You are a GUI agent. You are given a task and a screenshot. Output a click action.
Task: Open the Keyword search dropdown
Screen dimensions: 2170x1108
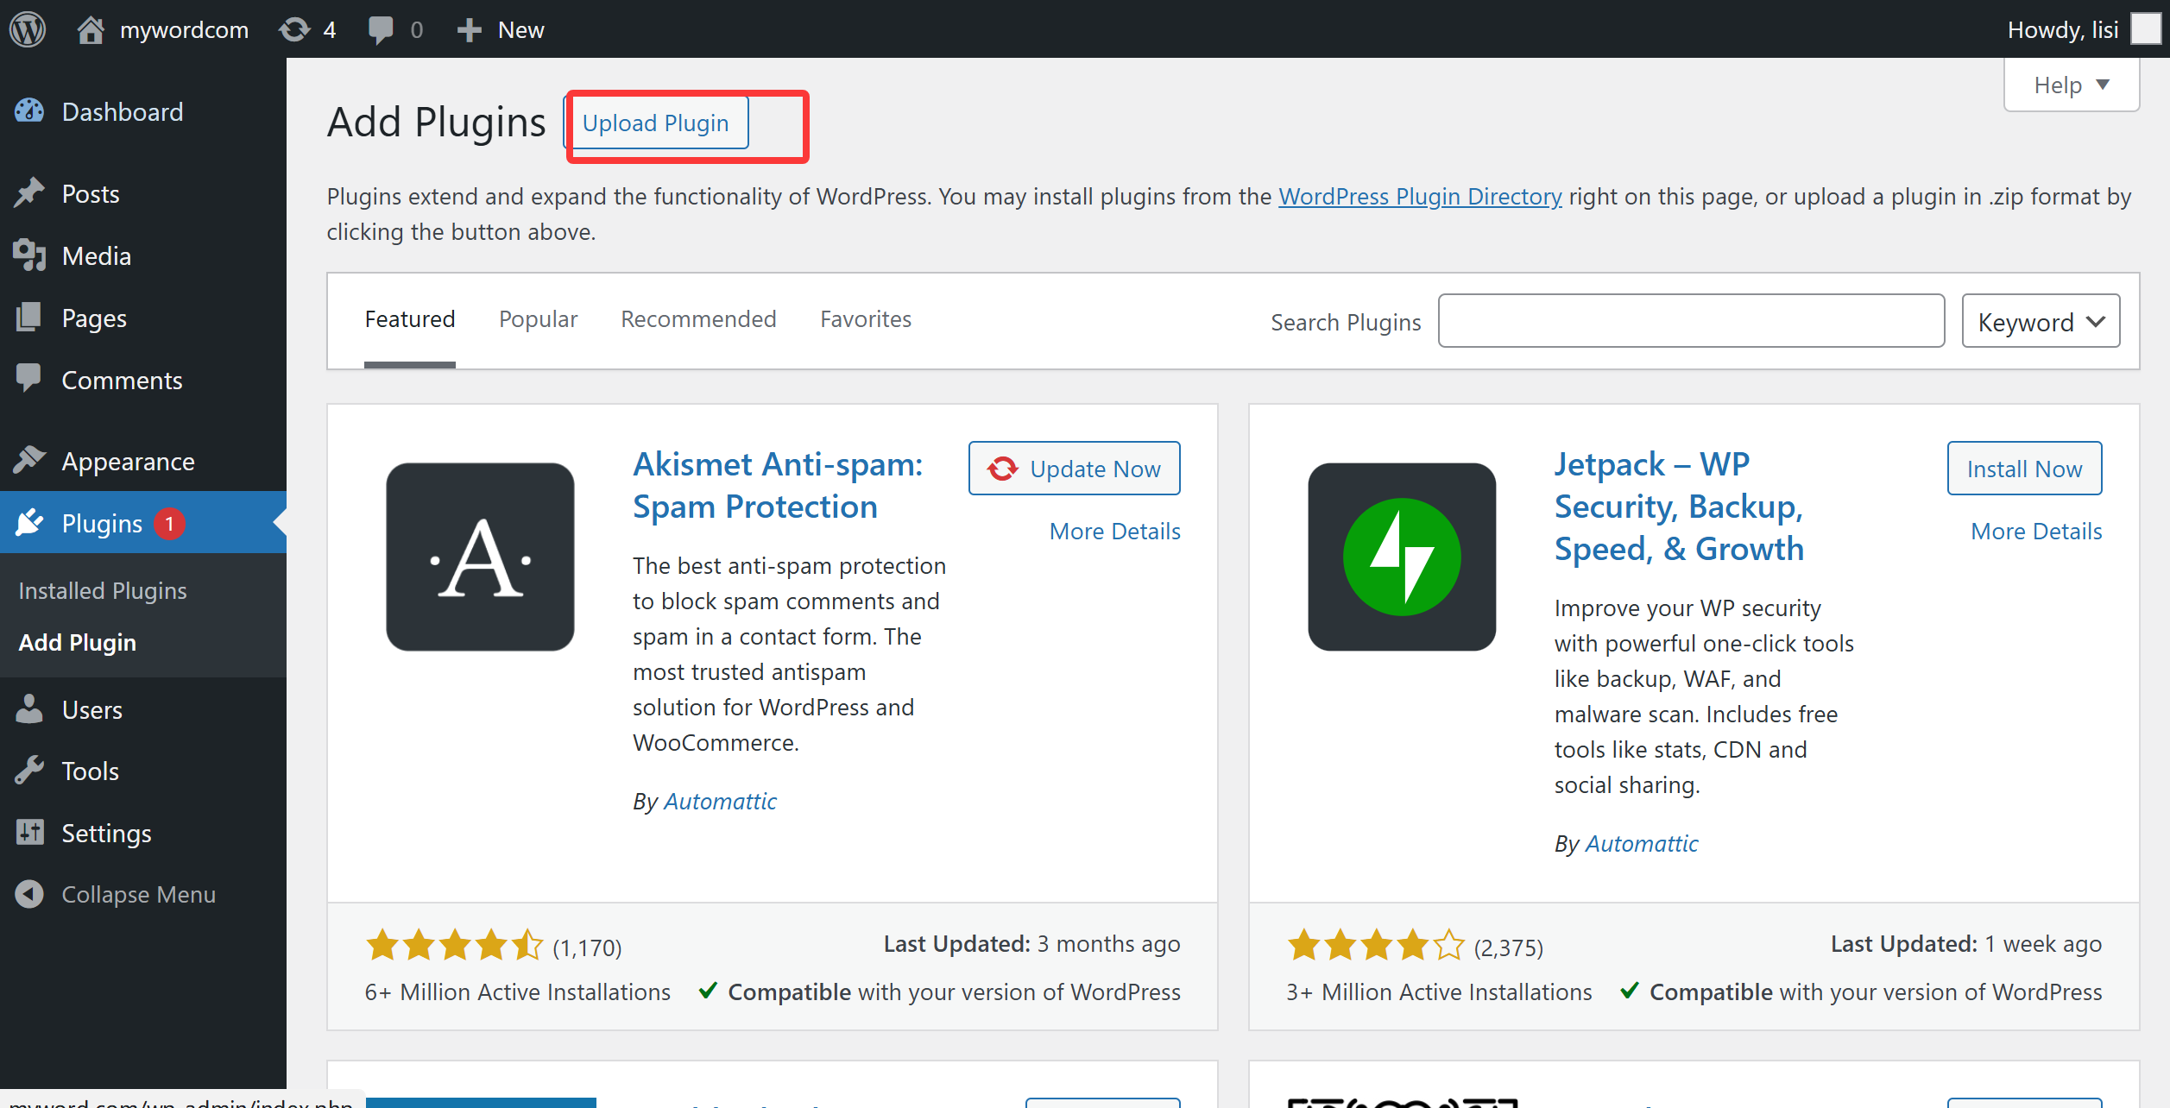pyautogui.click(x=2040, y=320)
